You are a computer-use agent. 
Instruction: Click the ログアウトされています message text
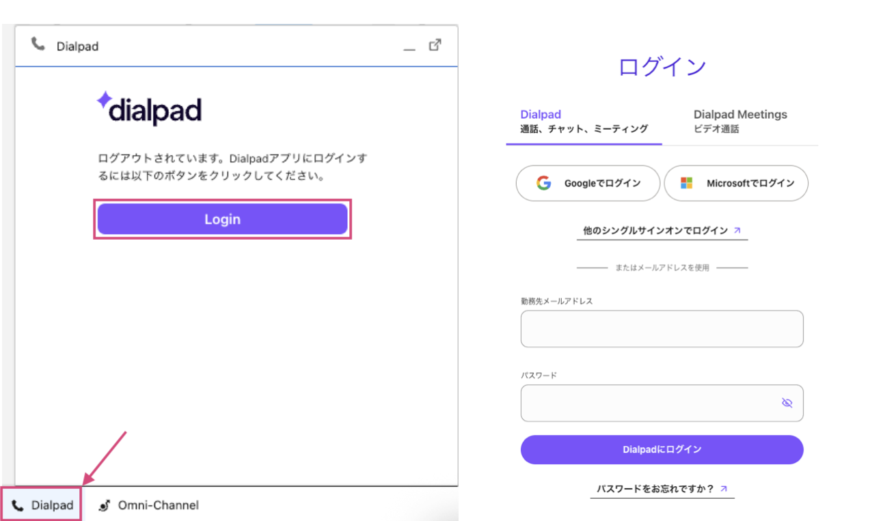[232, 167]
